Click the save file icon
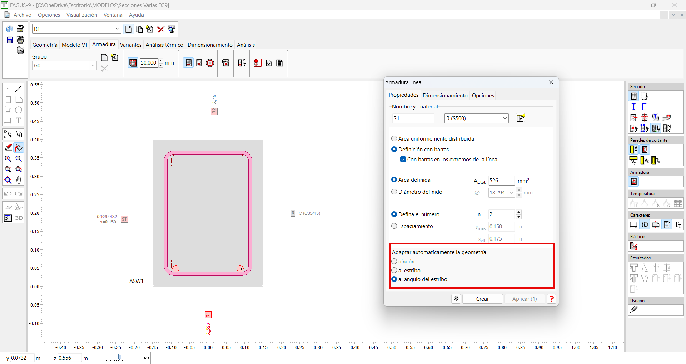Screen dimensions: 686x364 (x=10, y=40)
